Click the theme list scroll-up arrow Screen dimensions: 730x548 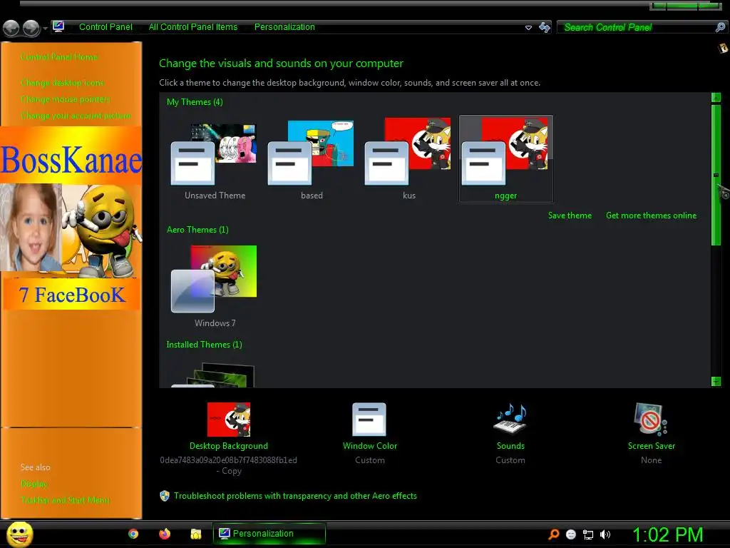(716, 97)
